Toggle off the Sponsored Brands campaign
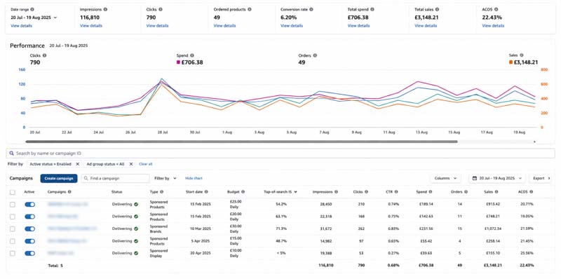Image resolution: width=561 pixels, height=279 pixels. [29, 229]
